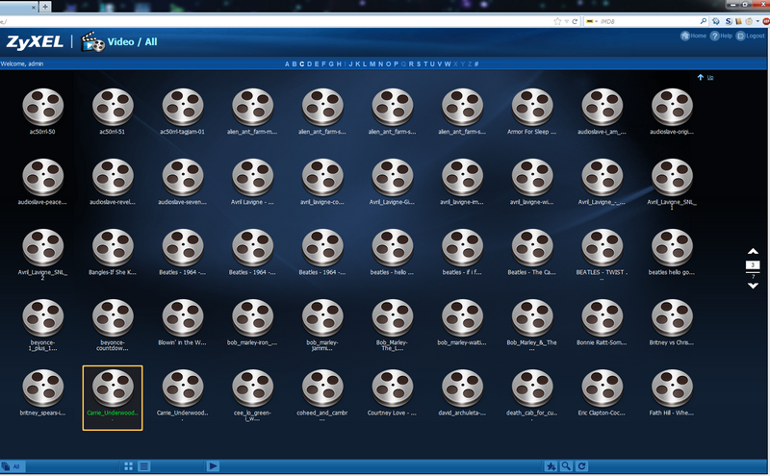The image size is (770, 476).
Task: Open the beatles hello go... video
Action: coord(672,252)
